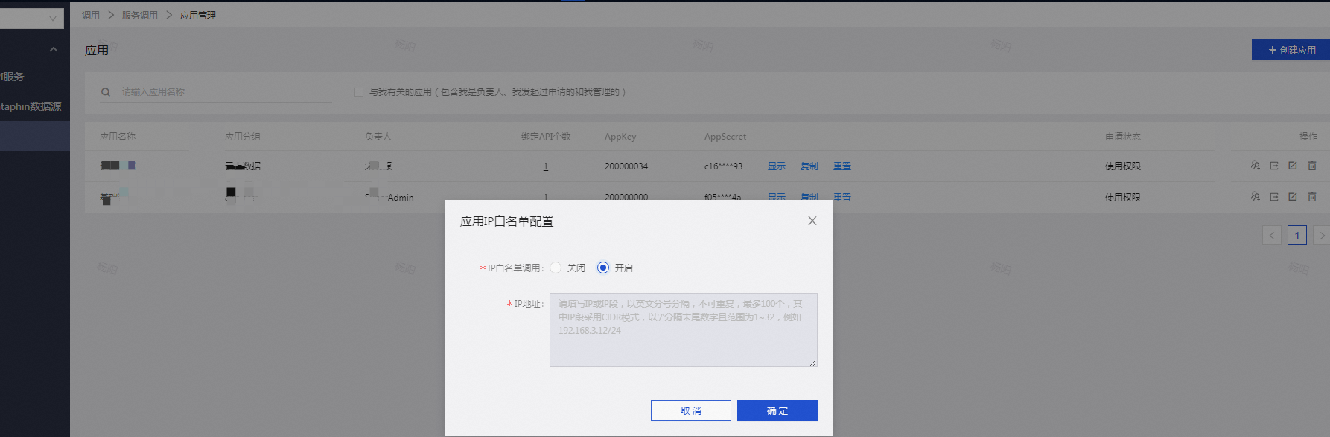Click the transfer icon for app 200000034

tap(1274, 166)
